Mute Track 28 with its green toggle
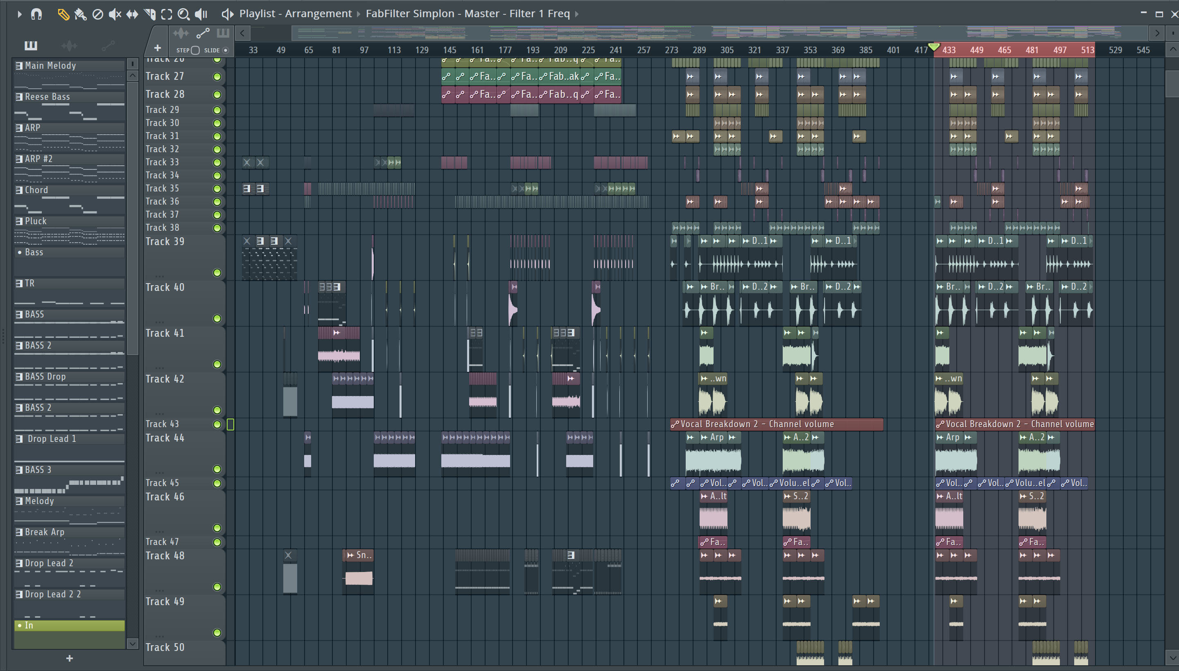This screenshot has height=671, width=1179. [x=217, y=95]
